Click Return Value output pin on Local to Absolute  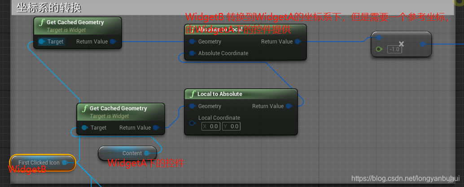pyautogui.click(x=289, y=106)
